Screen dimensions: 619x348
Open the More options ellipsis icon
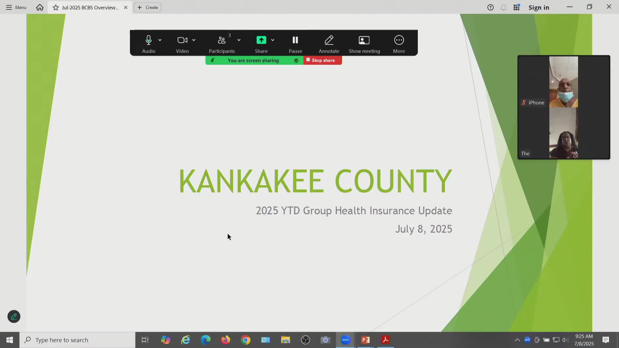[399, 40]
